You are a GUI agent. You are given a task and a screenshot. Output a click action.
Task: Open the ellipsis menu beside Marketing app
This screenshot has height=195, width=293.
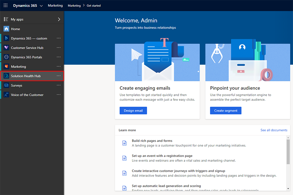pos(59,66)
